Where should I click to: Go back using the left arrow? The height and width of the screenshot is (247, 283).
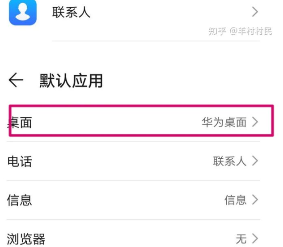point(16,81)
